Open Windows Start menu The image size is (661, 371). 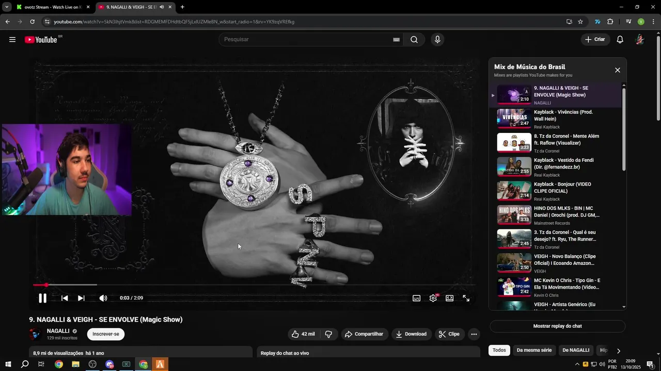click(x=8, y=364)
